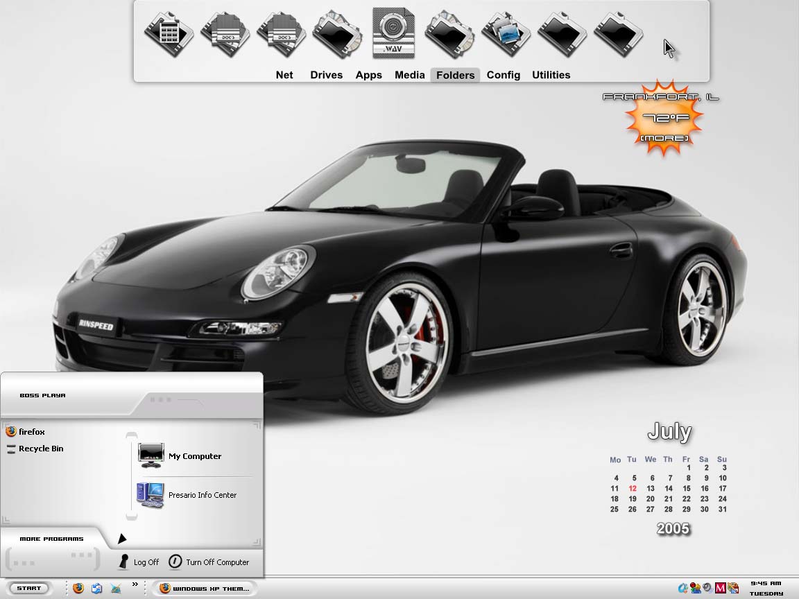Open firefox entry in start menu list
The width and height of the screenshot is (799, 599).
pyautogui.click(x=26, y=431)
